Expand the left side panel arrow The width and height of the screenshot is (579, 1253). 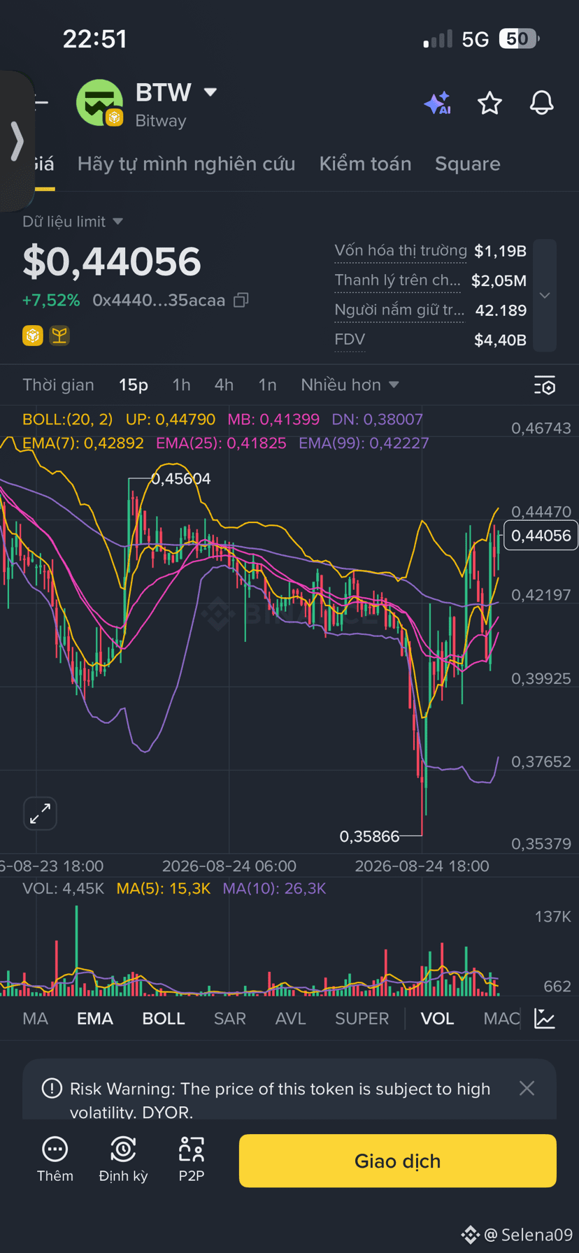pyautogui.click(x=17, y=141)
